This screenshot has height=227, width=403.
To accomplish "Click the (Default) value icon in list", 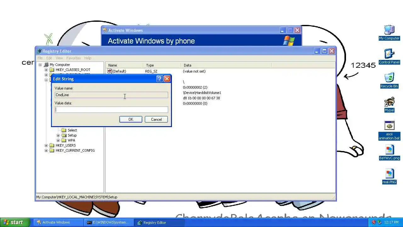I will [110, 71].
